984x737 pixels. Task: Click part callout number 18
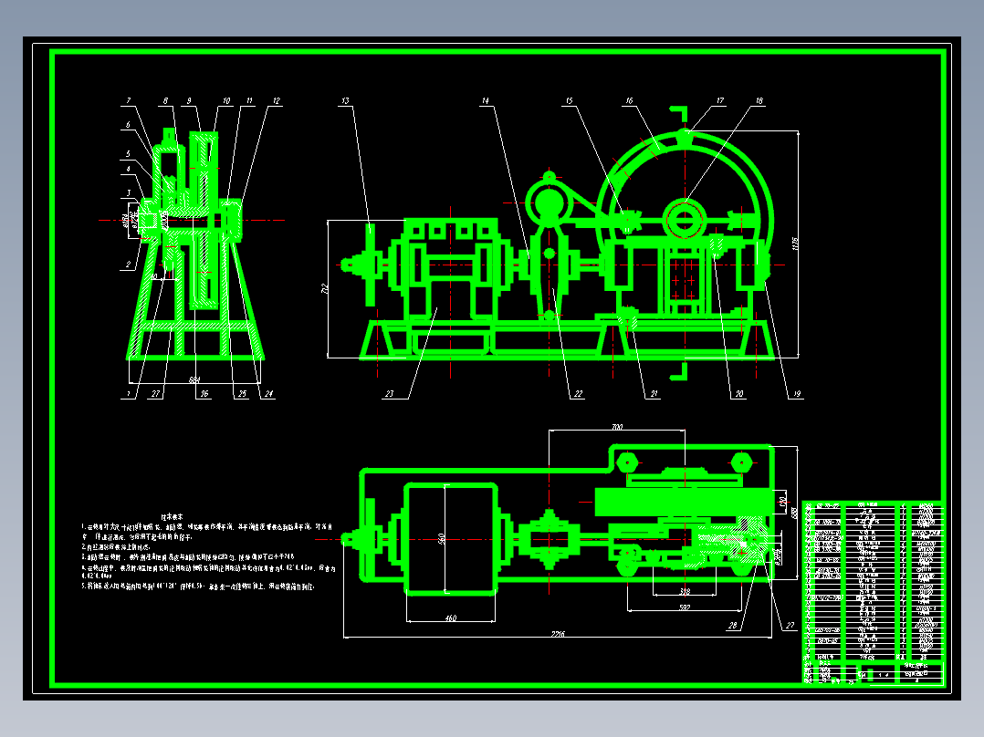point(759,100)
